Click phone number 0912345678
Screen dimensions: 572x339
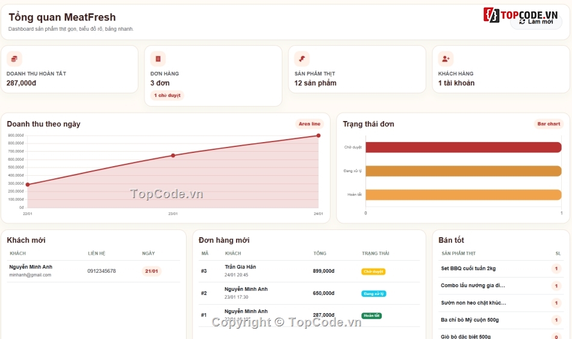click(x=101, y=271)
